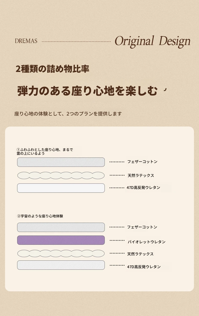Click the plain white urethane layer in plan ①
Viewport: 199px width, 316px height.
61,188
